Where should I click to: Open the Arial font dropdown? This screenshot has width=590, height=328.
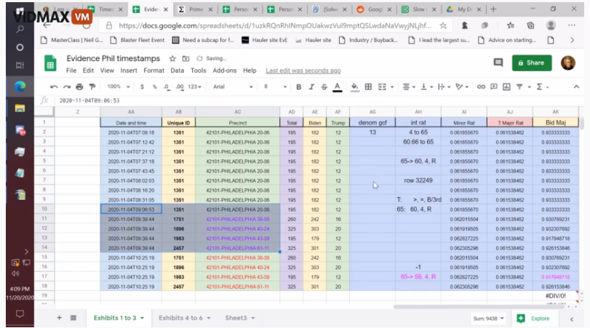pyautogui.click(x=233, y=87)
